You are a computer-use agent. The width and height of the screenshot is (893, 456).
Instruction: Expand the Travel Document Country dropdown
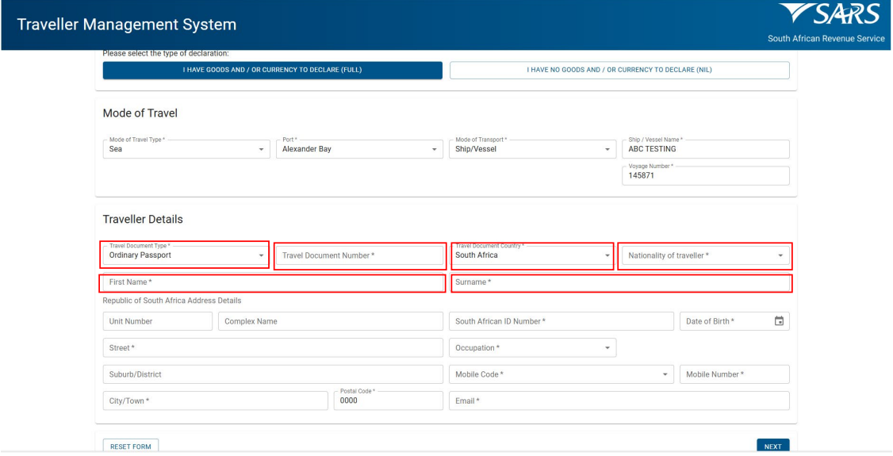[x=532, y=255]
